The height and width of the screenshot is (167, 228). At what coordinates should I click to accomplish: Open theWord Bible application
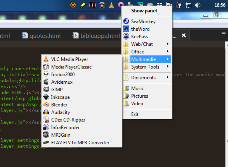pos(147,29)
